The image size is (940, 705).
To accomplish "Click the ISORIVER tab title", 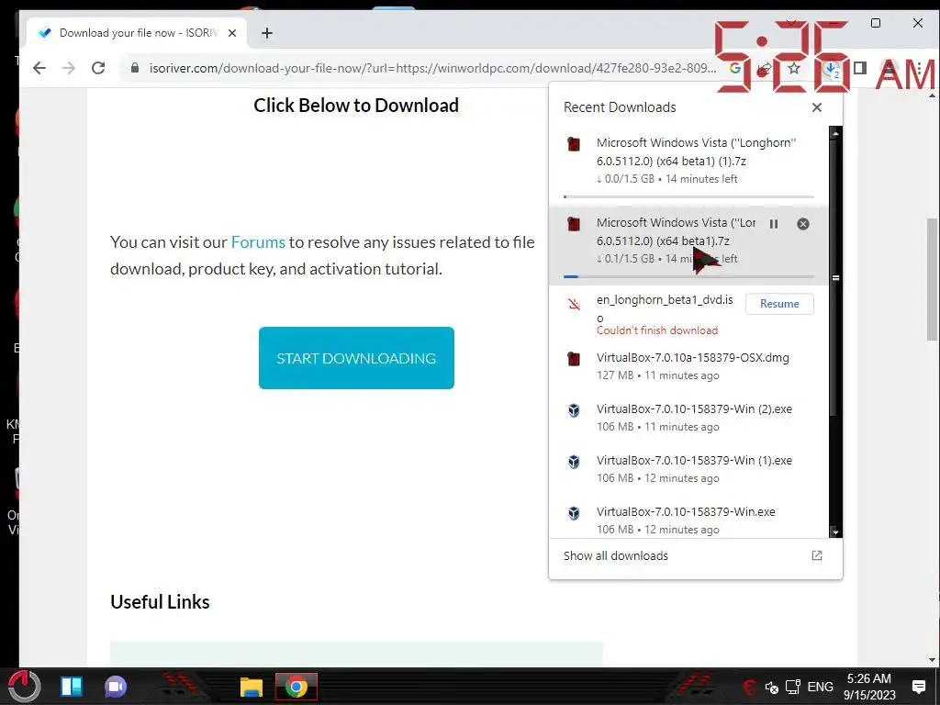I will pos(139,33).
